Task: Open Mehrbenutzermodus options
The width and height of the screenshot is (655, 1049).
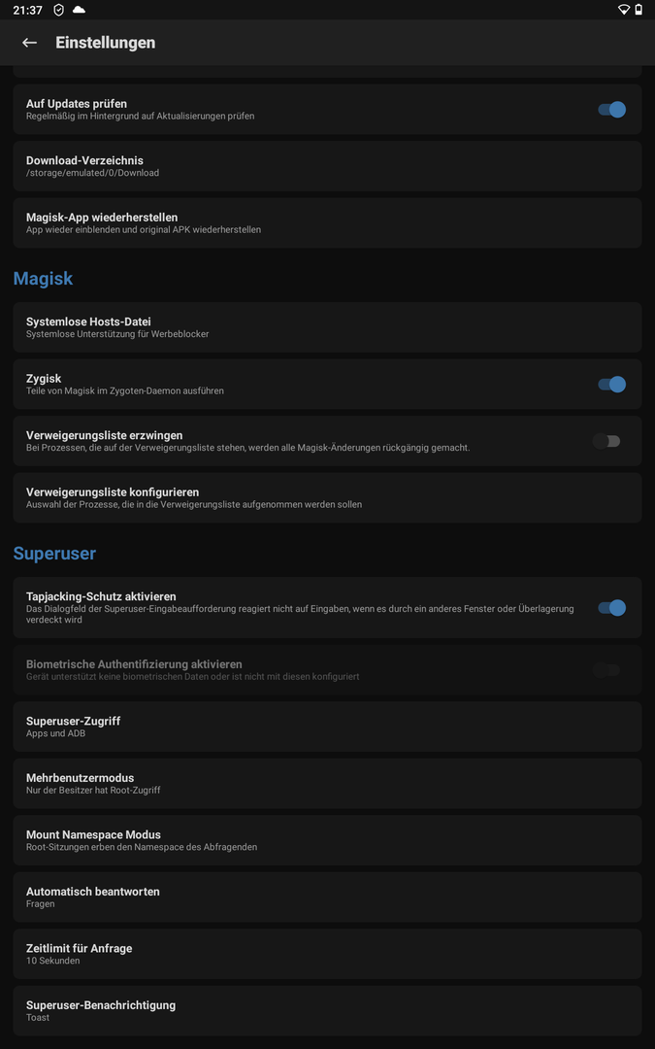Action: pyautogui.click(x=327, y=783)
